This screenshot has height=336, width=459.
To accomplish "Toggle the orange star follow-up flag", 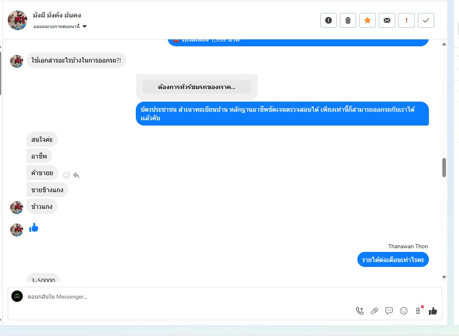I will point(368,20).
